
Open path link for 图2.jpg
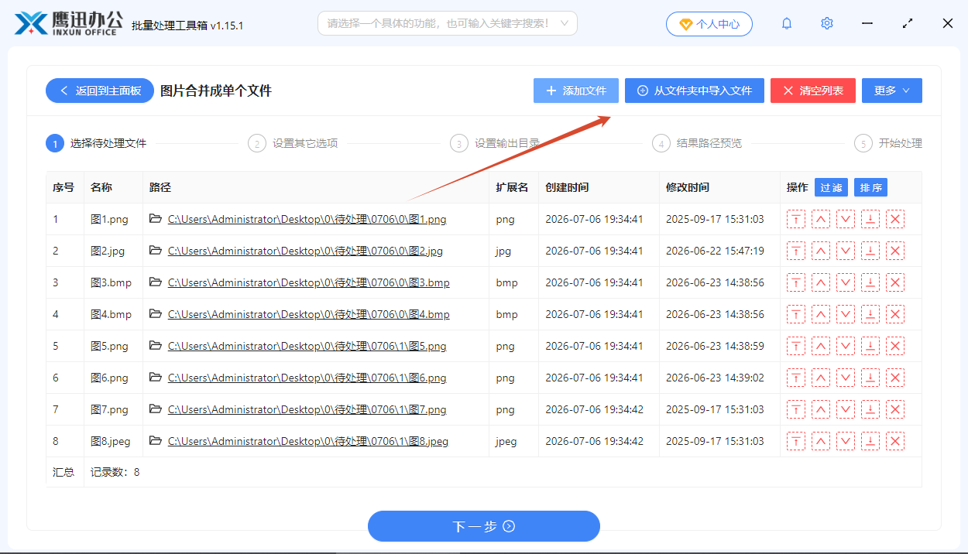(x=305, y=251)
